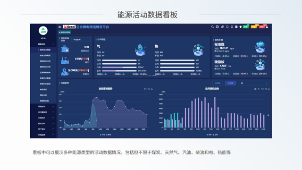This screenshot has width=302, height=170.
Task: Open the square panel icon beside fullscreen
Action: pyautogui.click(x=236, y=27)
